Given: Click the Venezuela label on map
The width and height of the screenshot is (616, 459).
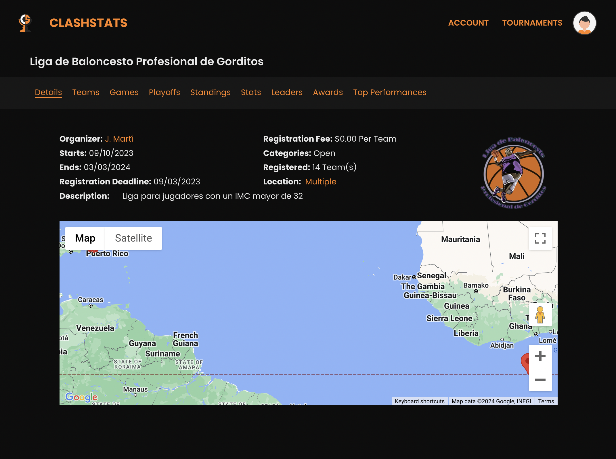Looking at the screenshot, I should [95, 328].
